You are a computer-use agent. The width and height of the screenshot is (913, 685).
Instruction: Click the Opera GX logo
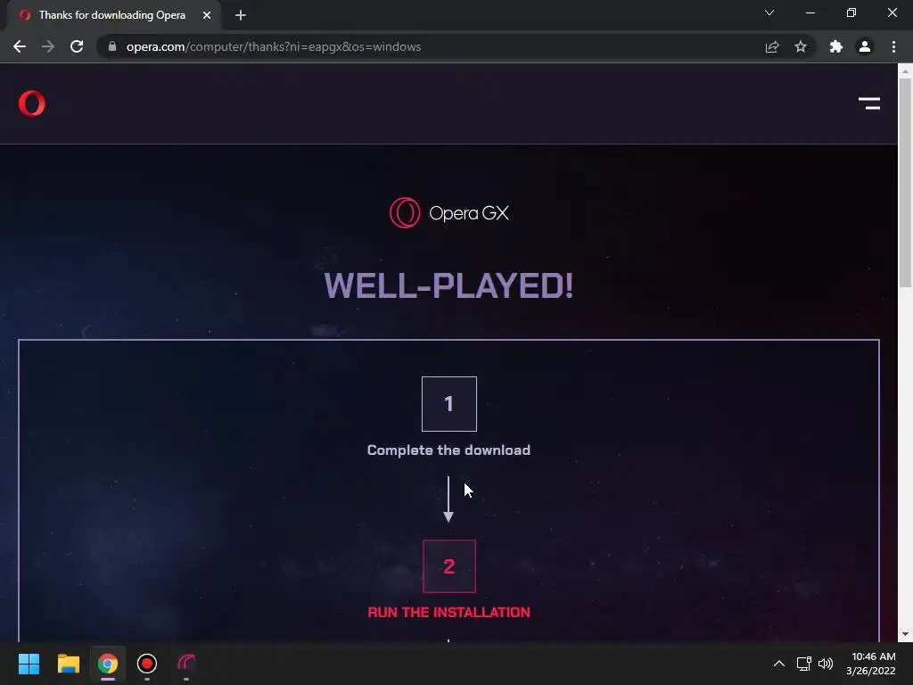[x=449, y=212]
